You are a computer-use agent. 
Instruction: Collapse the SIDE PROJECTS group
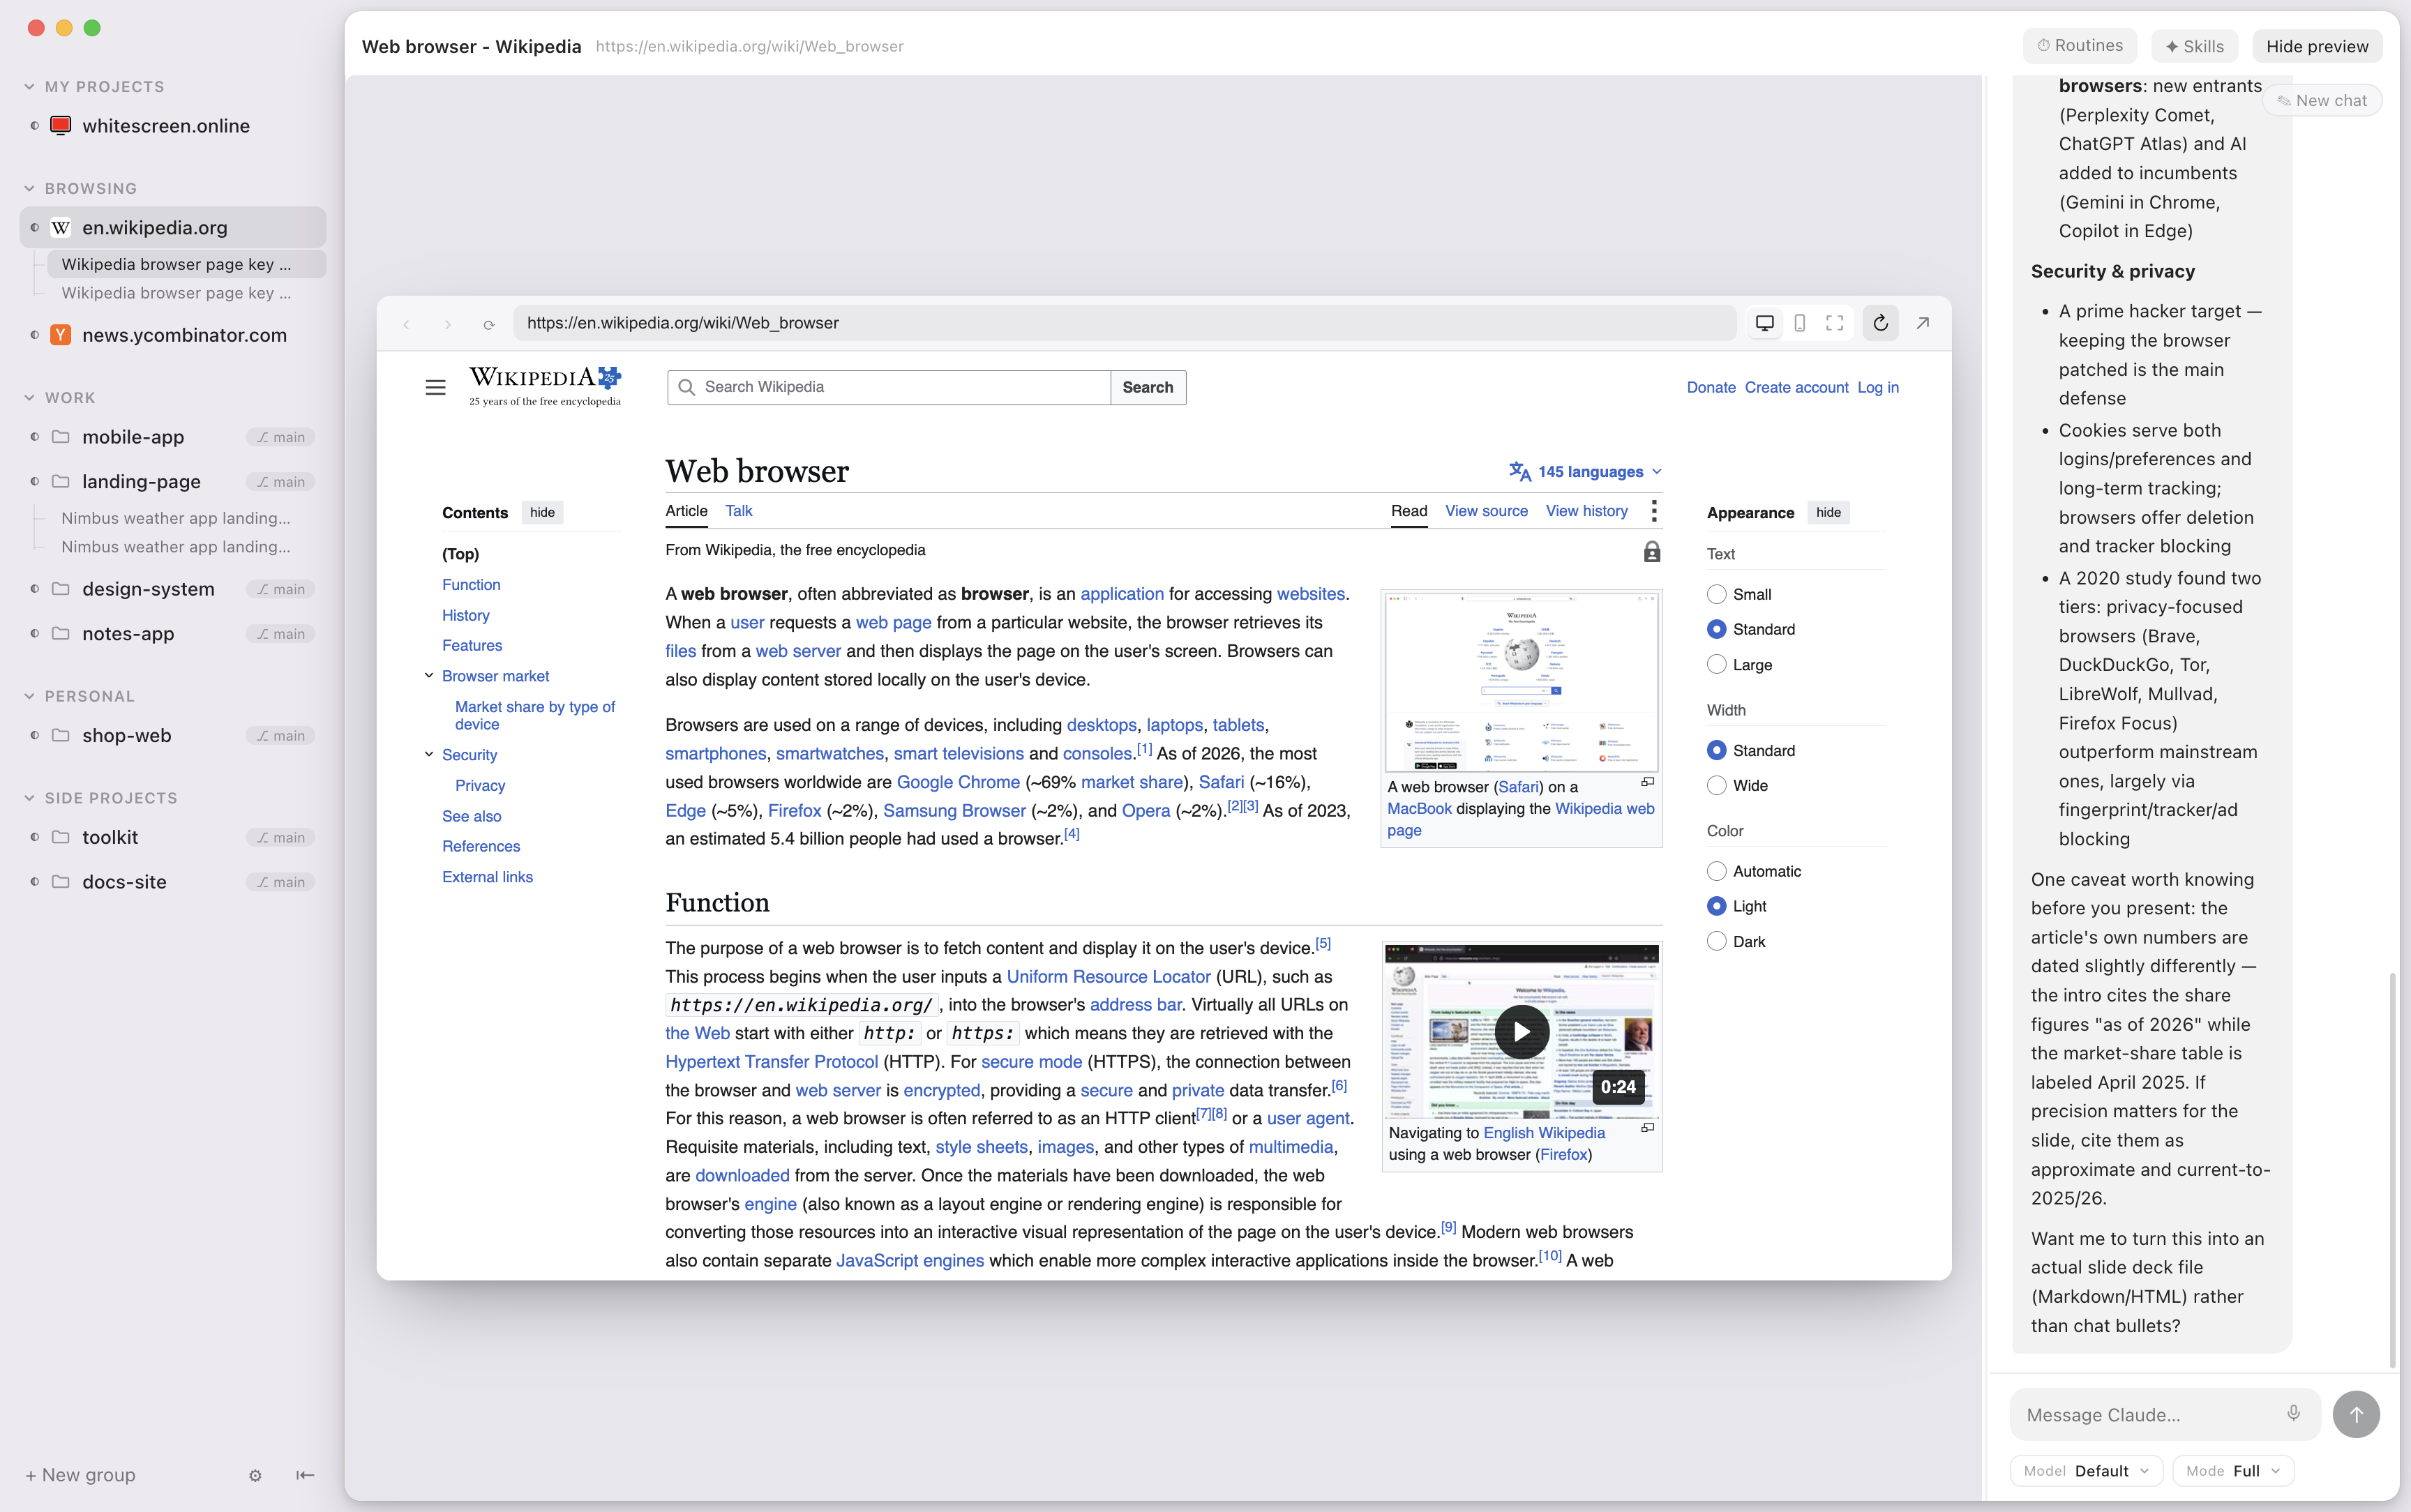[x=29, y=798]
